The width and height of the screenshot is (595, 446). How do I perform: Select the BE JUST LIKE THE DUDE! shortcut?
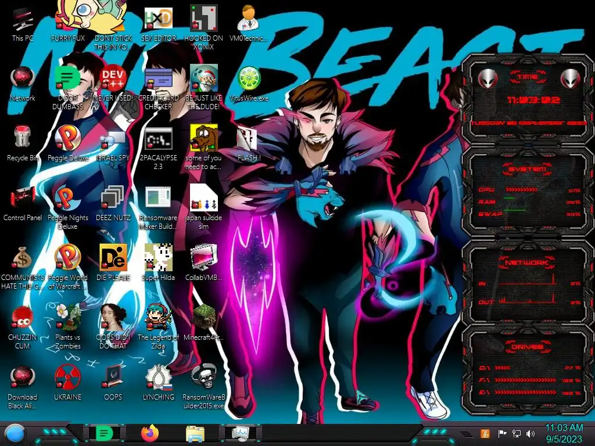[203, 88]
